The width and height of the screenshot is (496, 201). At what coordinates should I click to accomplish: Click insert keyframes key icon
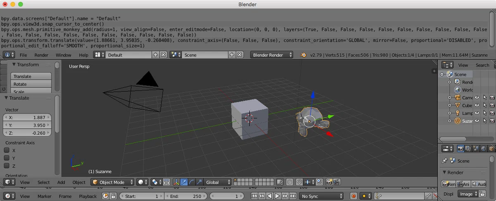[429, 196]
